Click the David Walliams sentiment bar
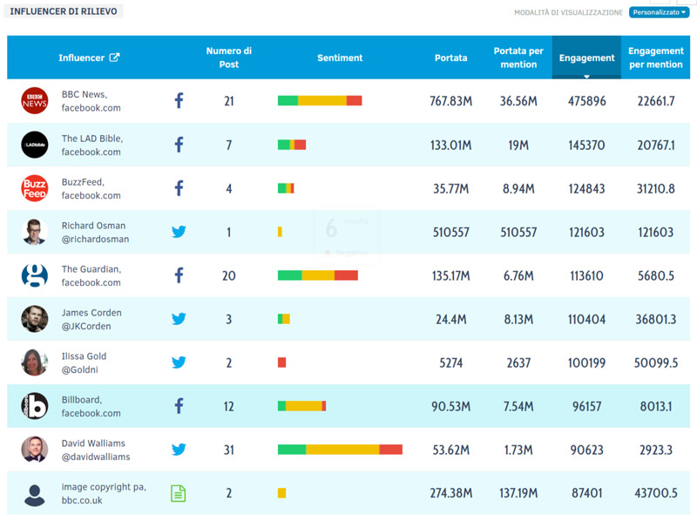This screenshot has height=528, width=697. (340, 450)
